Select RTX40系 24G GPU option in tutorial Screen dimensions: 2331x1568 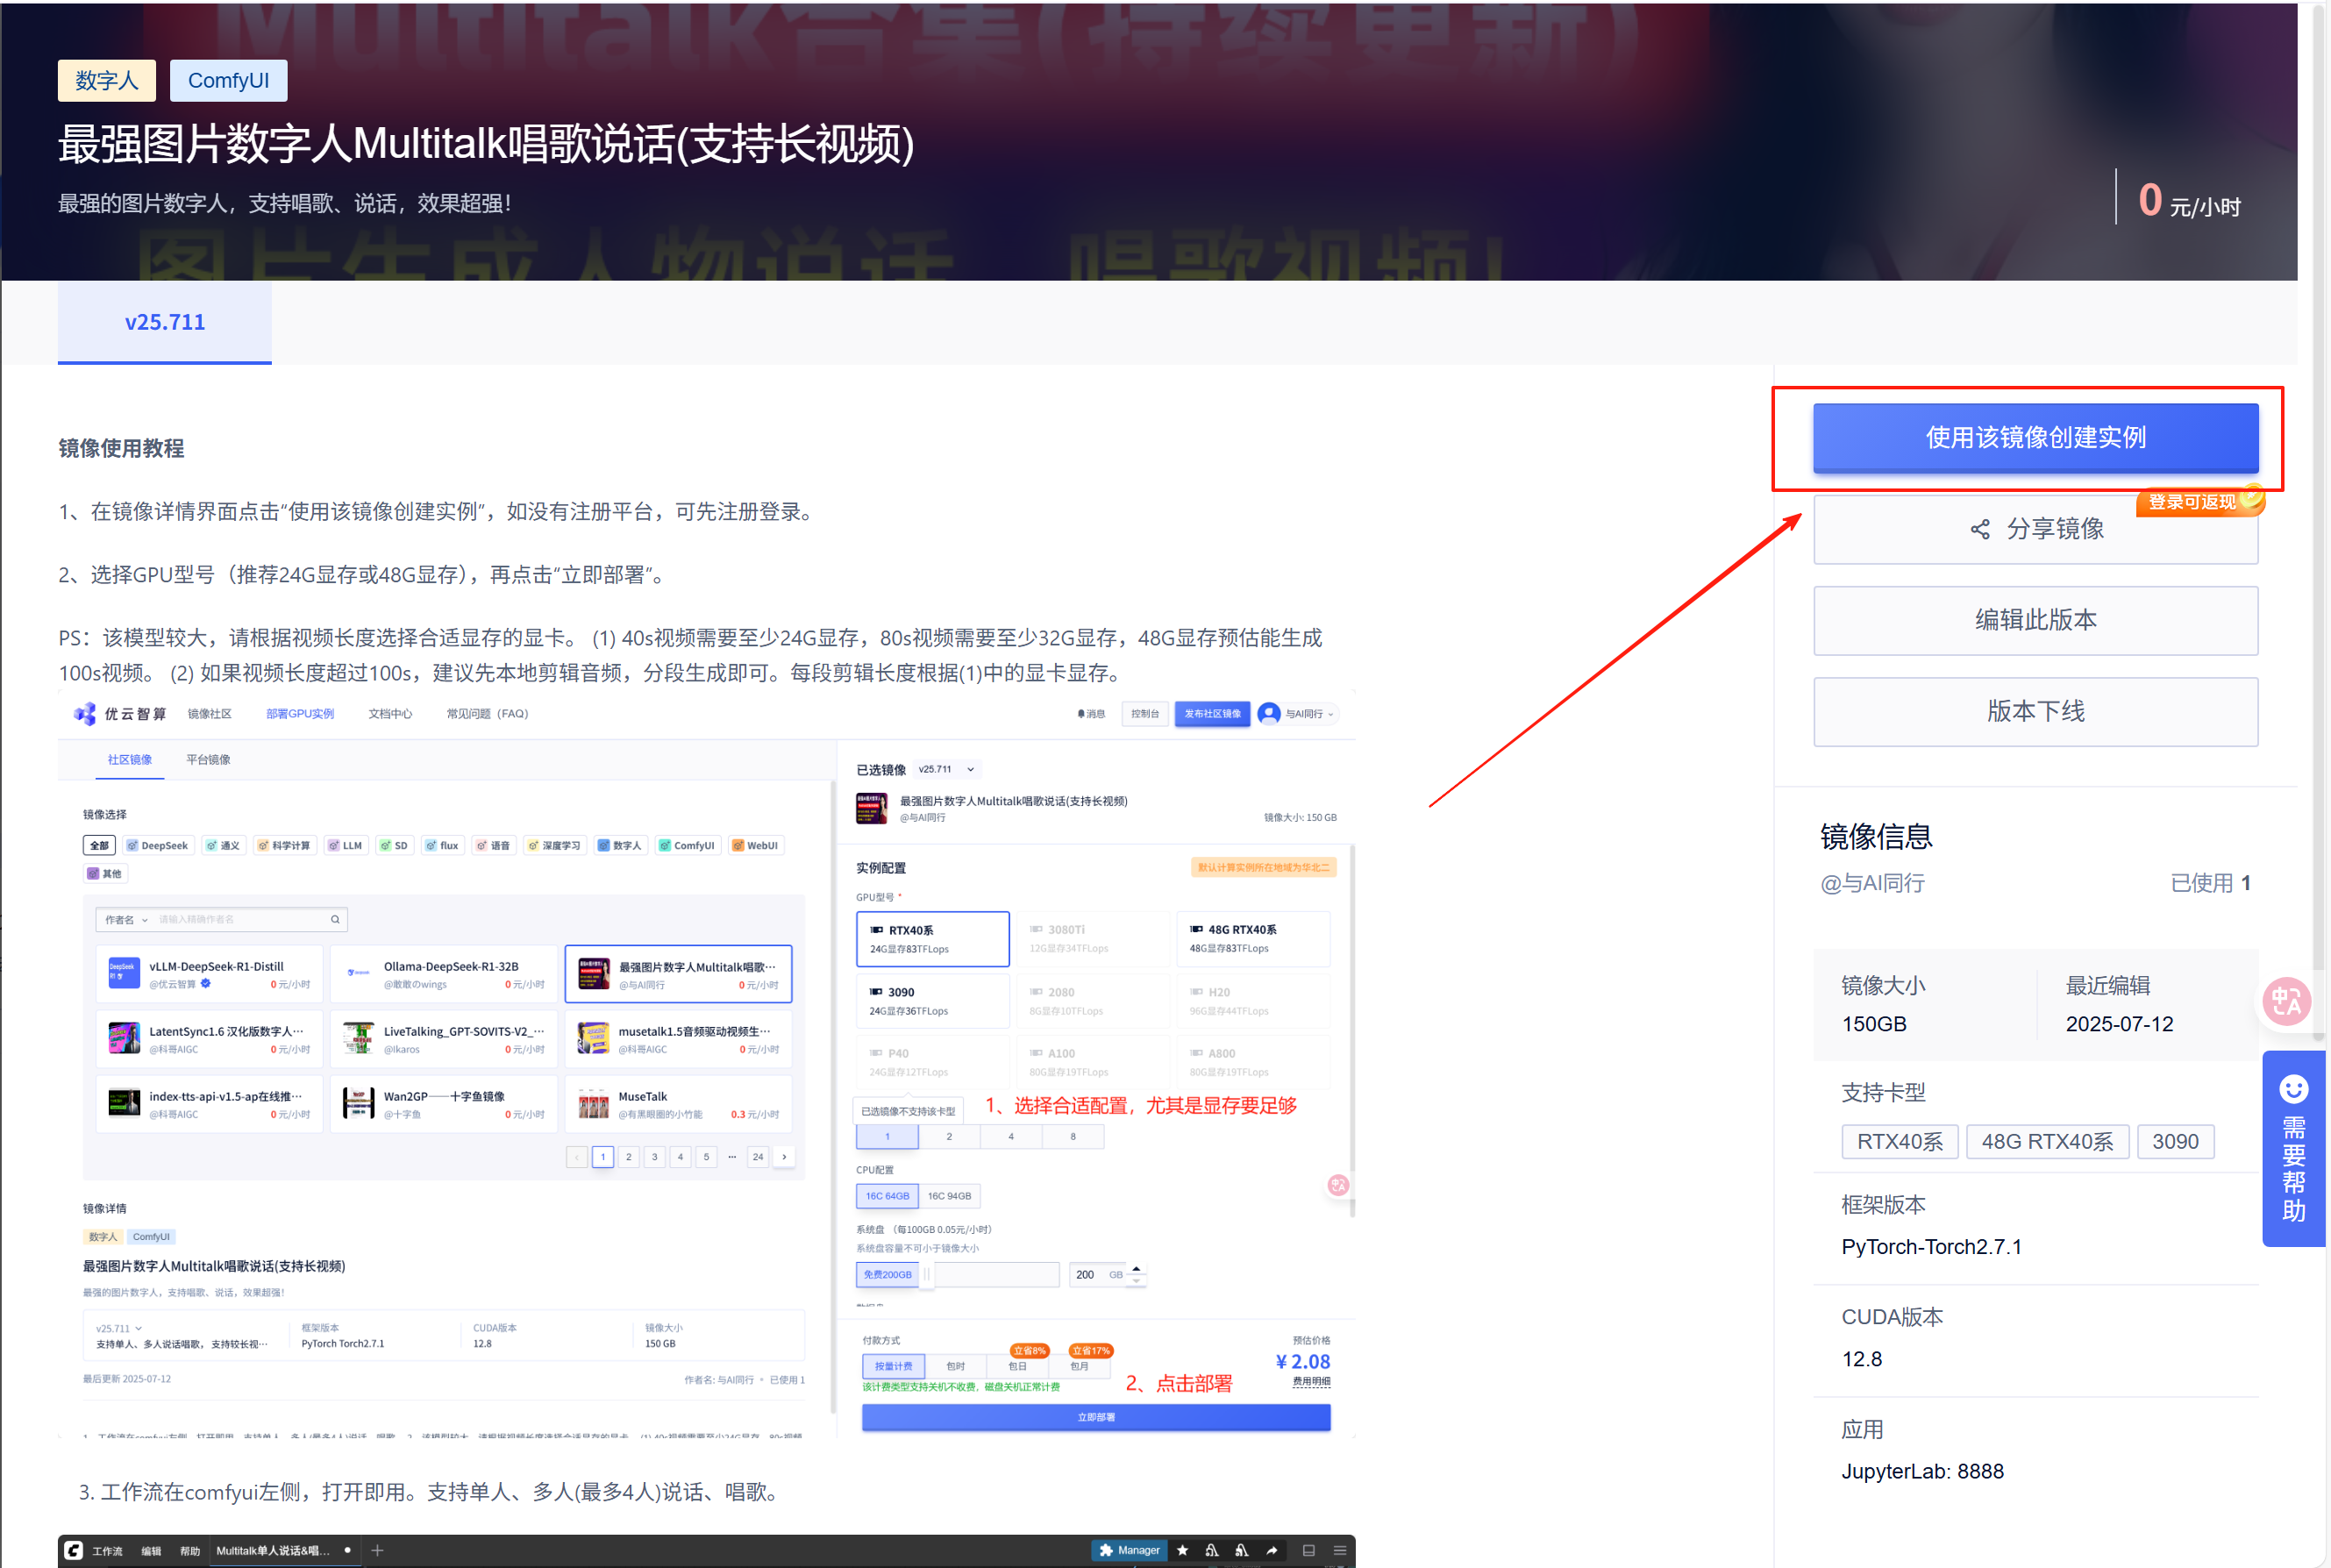(932, 938)
